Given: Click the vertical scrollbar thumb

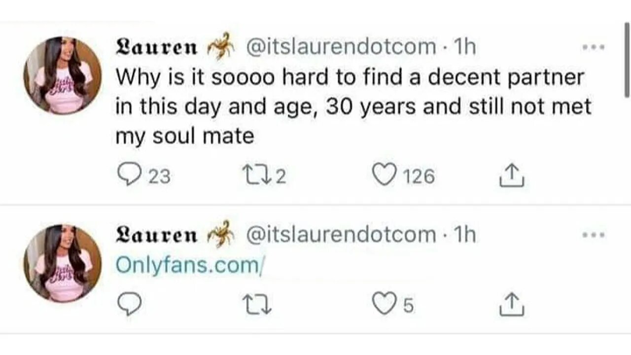Looking at the screenshot, I should coord(627,59).
